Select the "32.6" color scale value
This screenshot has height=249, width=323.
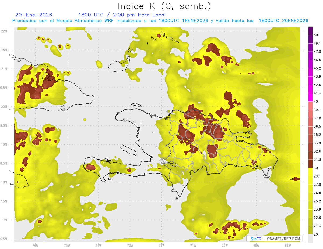317,151
